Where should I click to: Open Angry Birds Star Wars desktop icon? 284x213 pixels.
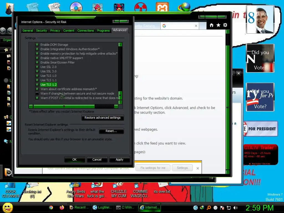pyautogui.click(x=75, y=190)
